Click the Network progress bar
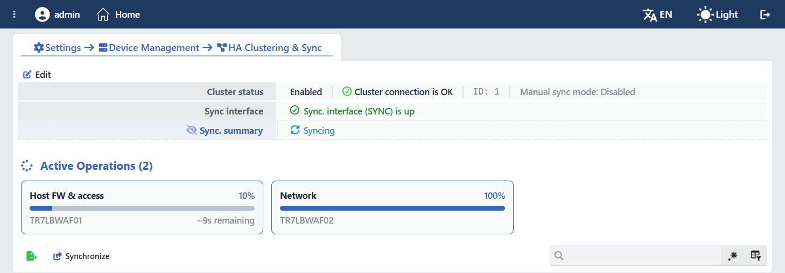This screenshot has width=785, height=273. pyautogui.click(x=392, y=208)
